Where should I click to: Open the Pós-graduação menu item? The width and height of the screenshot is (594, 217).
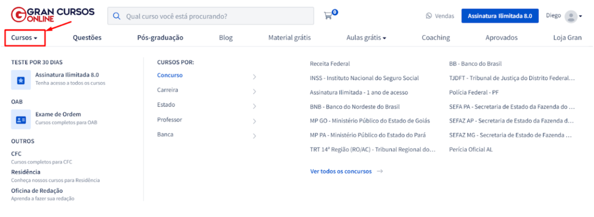click(x=160, y=38)
